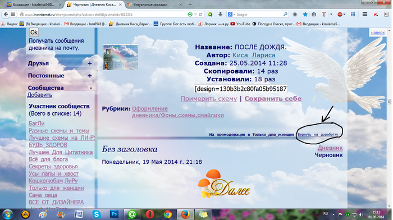The width and height of the screenshot is (393, 220).
Task: Click the red T toolbar icon
Action: [324, 15]
